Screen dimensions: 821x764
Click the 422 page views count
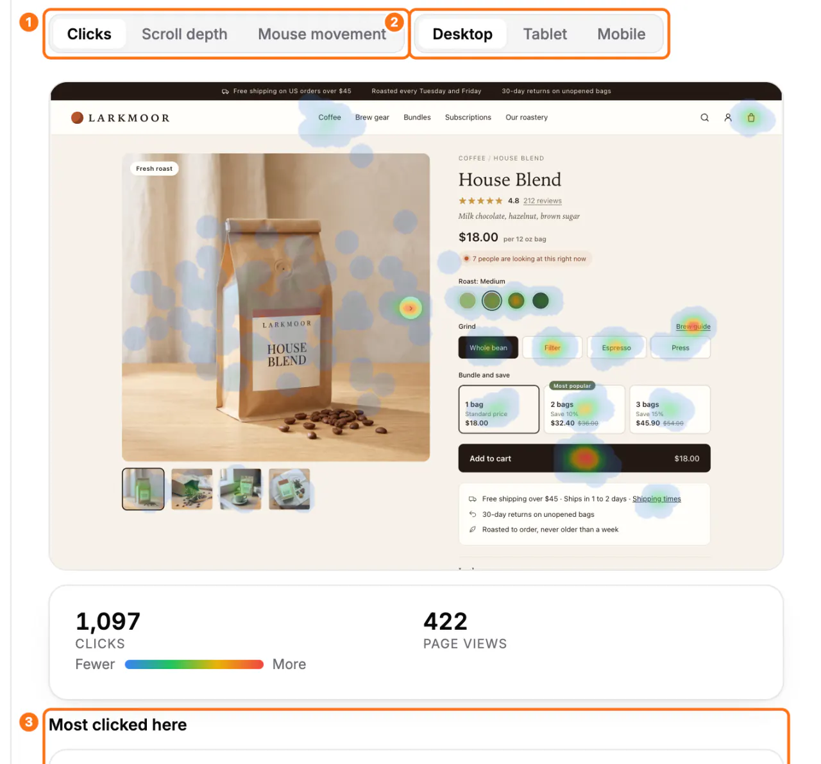(445, 621)
